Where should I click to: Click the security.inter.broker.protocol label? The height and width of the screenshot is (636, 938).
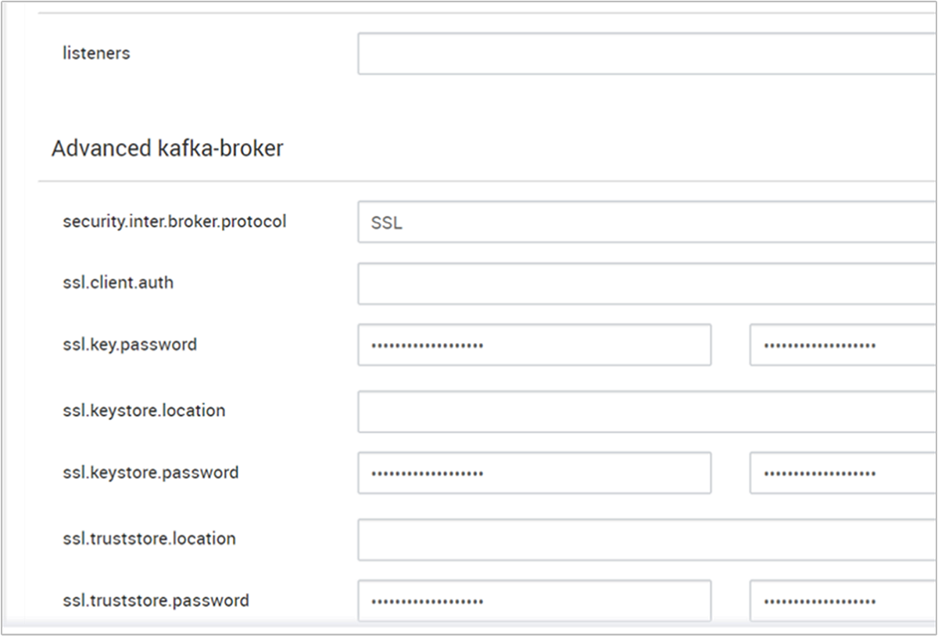tap(175, 221)
